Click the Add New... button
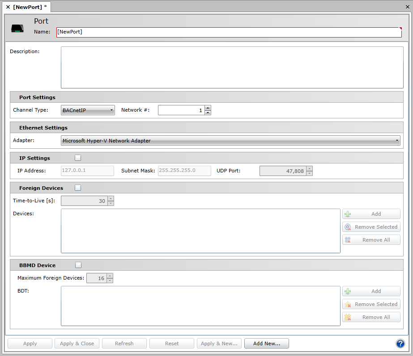 [x=266, y=343]
